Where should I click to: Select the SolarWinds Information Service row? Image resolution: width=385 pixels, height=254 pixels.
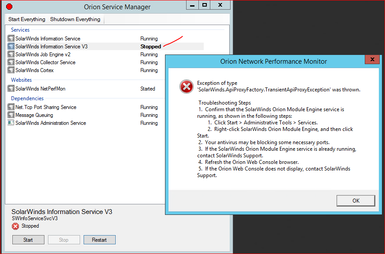coord(106,39)
